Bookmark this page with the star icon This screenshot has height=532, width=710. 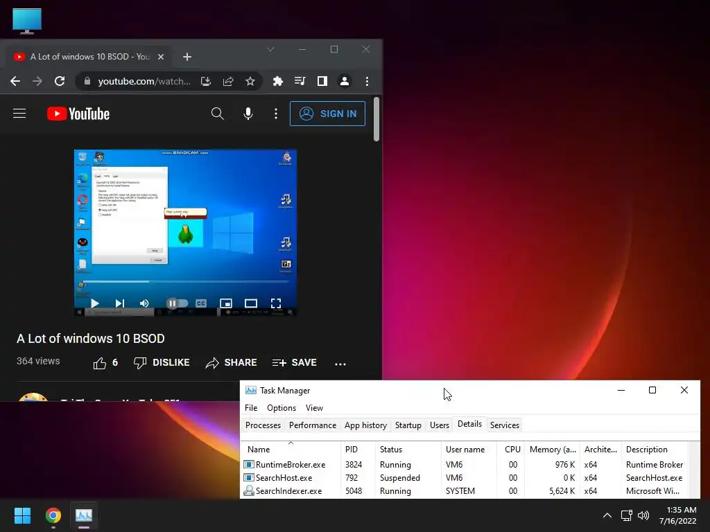[x=250, y=82]
